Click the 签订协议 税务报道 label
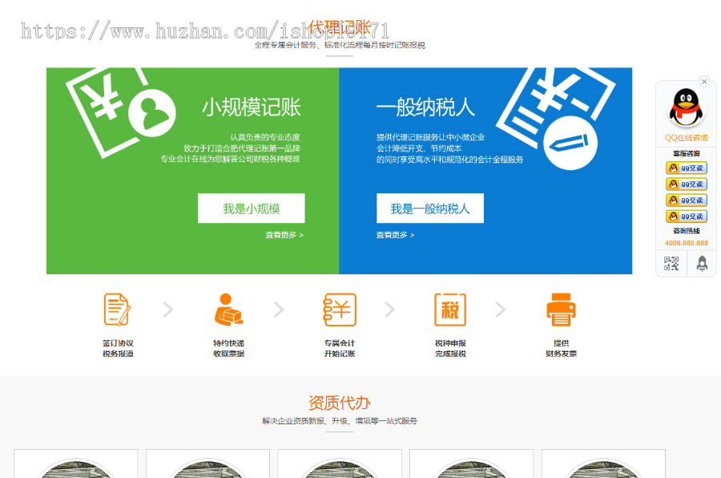Image resolution: width=721 pixels, height=478 pixels. click(118, 348)
